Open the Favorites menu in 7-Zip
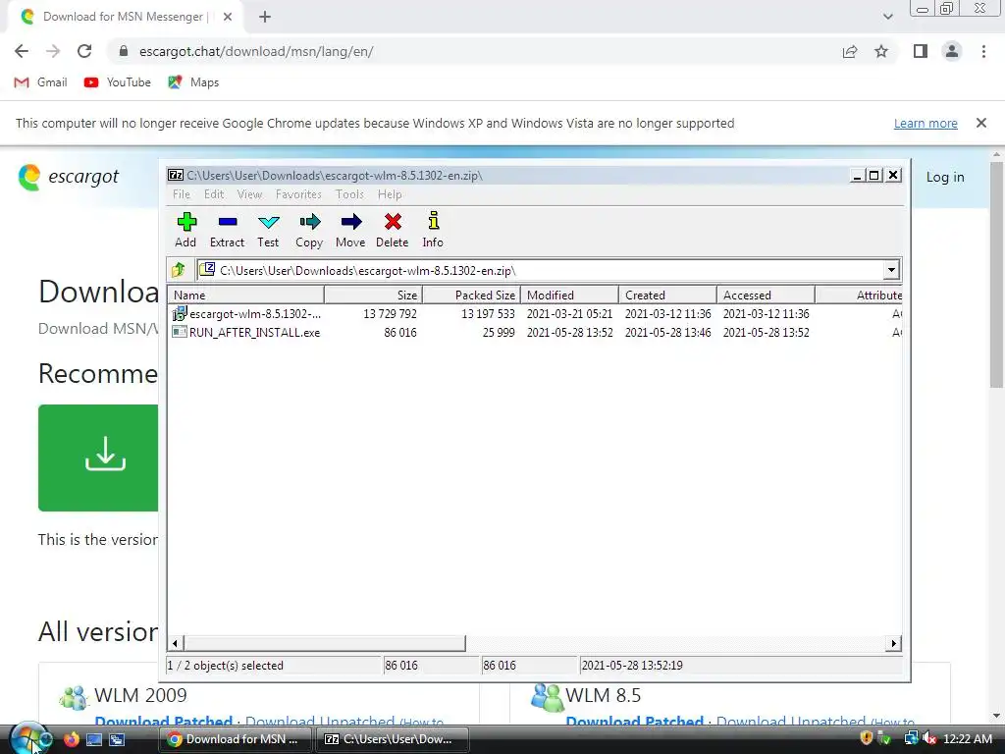This screenshot has height=754, width=1005. coord(298,194)
